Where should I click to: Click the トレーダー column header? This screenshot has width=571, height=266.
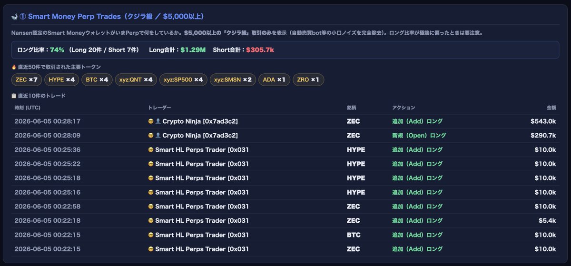click(159, 108)
